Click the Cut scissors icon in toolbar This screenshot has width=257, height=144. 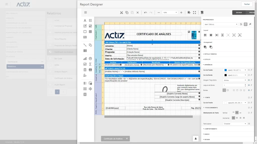pos(121,12)
